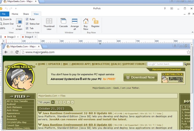Toggle the Status bar checkbox
The width and height of the screenshot is (194, 131).
click(27, 24)
